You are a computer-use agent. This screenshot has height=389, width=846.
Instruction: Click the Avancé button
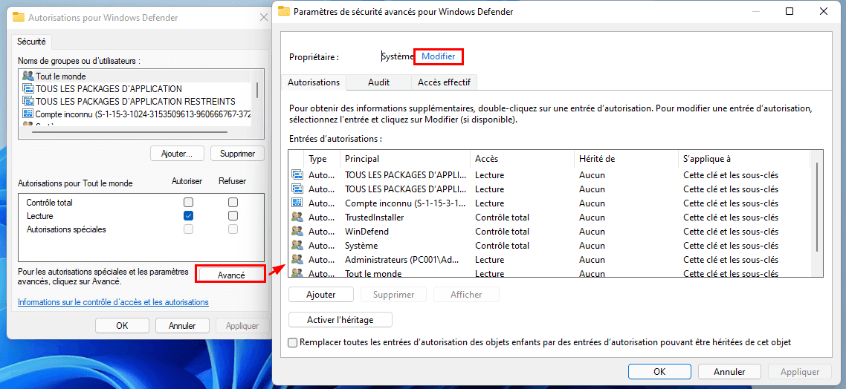tap(231, 275)
